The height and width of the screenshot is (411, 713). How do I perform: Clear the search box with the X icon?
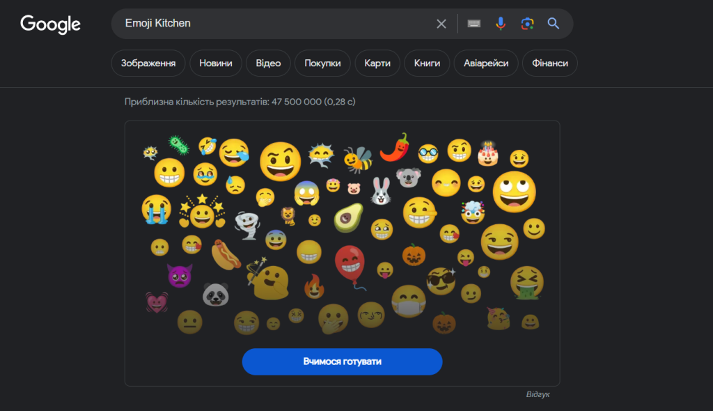click(x=441, y=24)
